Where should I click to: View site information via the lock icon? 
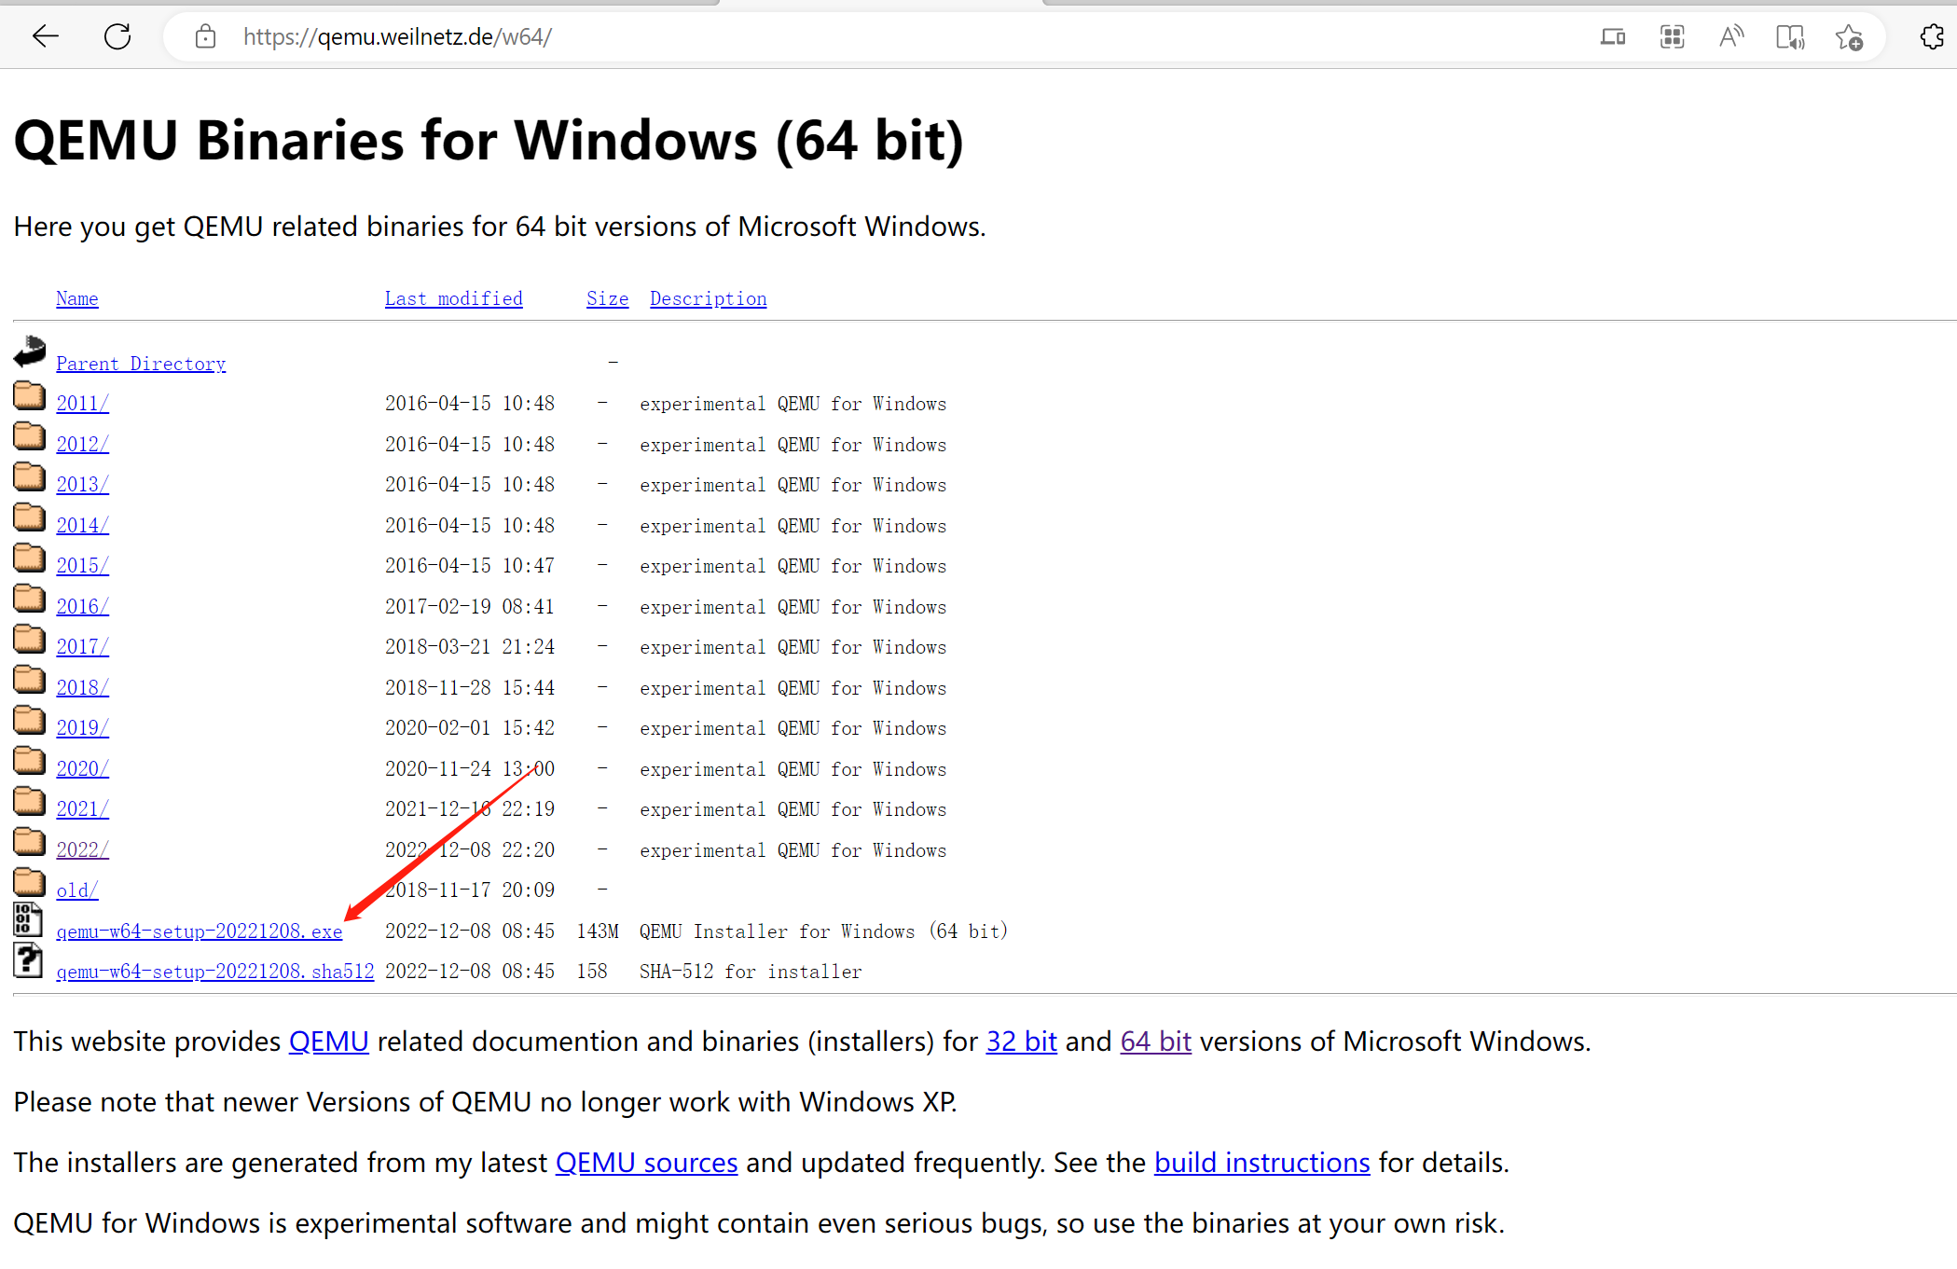(205, 36)
